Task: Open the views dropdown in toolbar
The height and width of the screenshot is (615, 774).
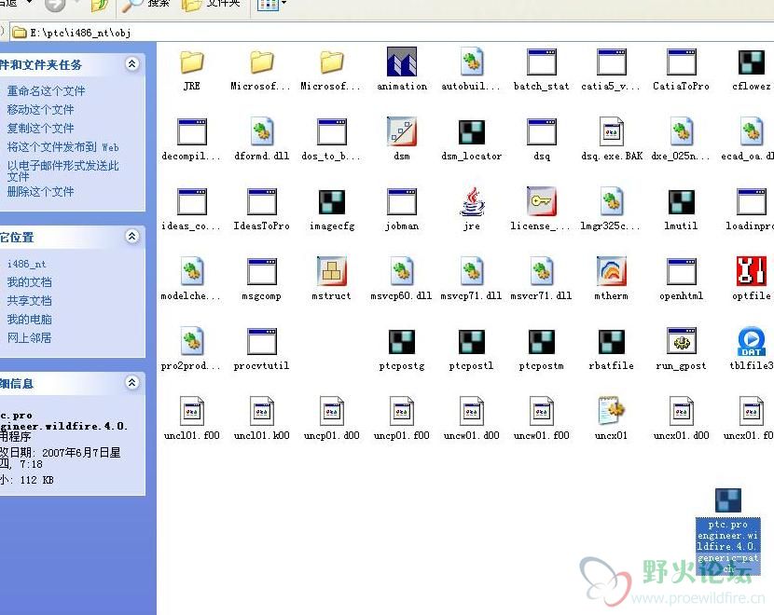Action: (283, 4)
